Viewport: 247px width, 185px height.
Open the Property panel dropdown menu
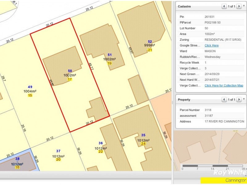244,99
